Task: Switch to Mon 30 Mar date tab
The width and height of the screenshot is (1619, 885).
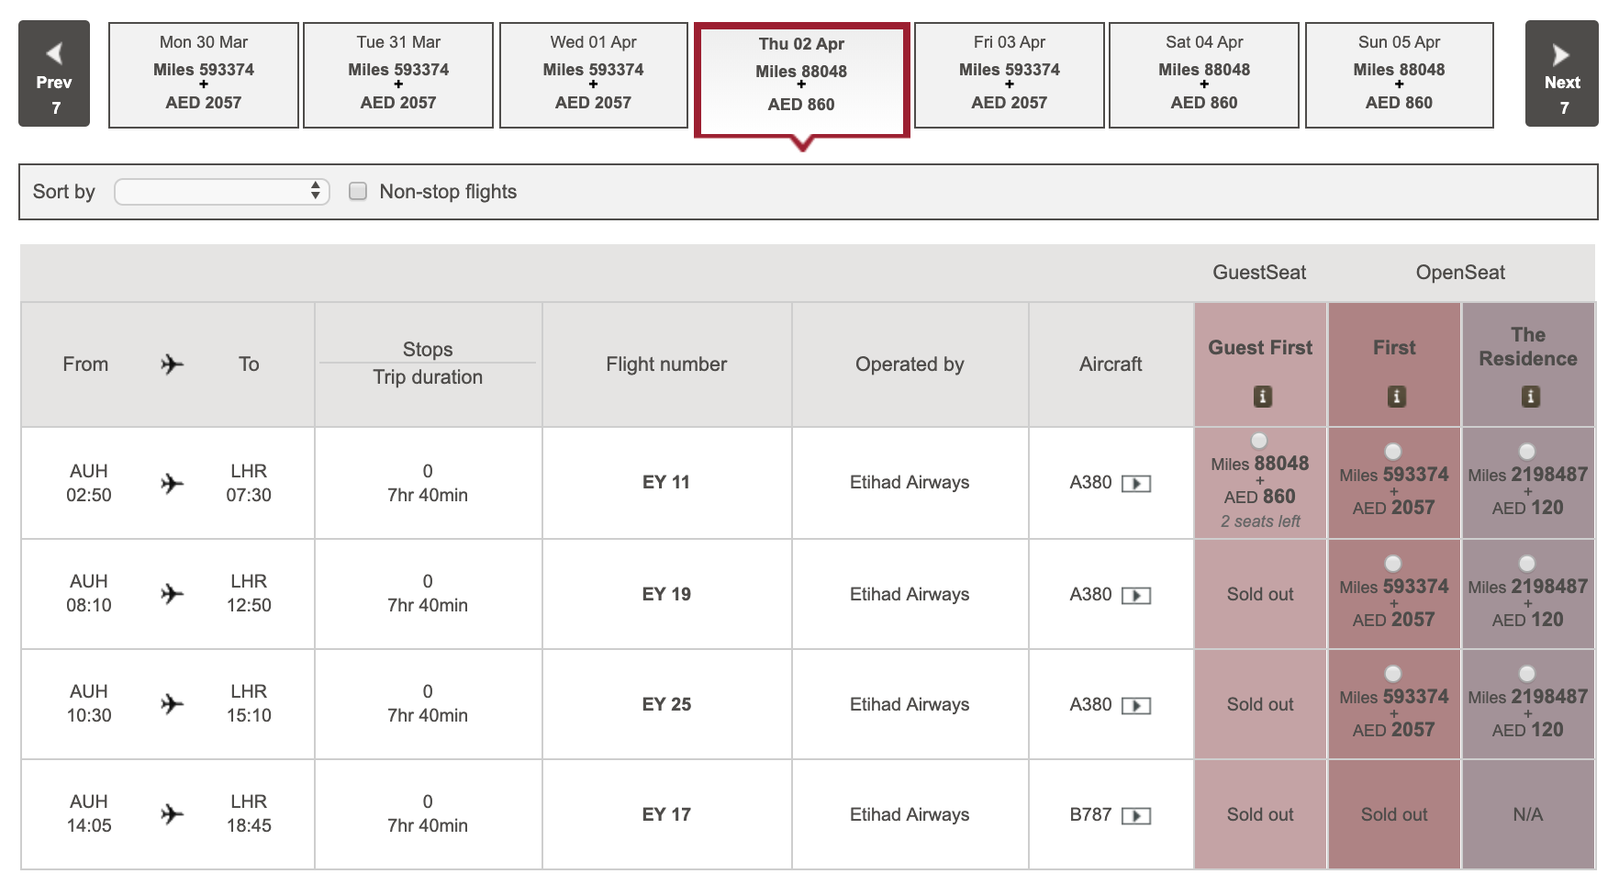Action: [x=204, y=74]
